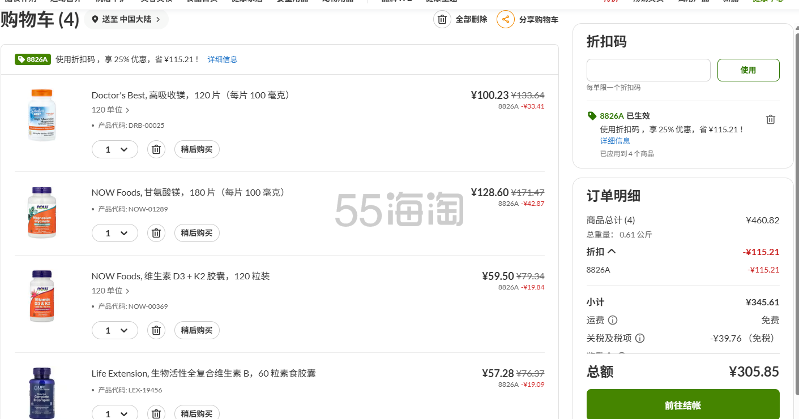
Task: Remove Life Extension B-complex with trash icon
Action: click(x=156, y=413)
